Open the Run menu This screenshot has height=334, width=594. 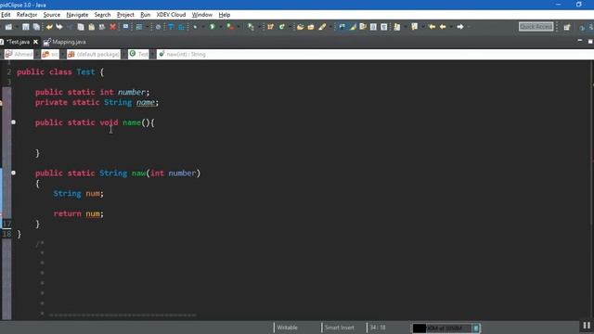145,15
